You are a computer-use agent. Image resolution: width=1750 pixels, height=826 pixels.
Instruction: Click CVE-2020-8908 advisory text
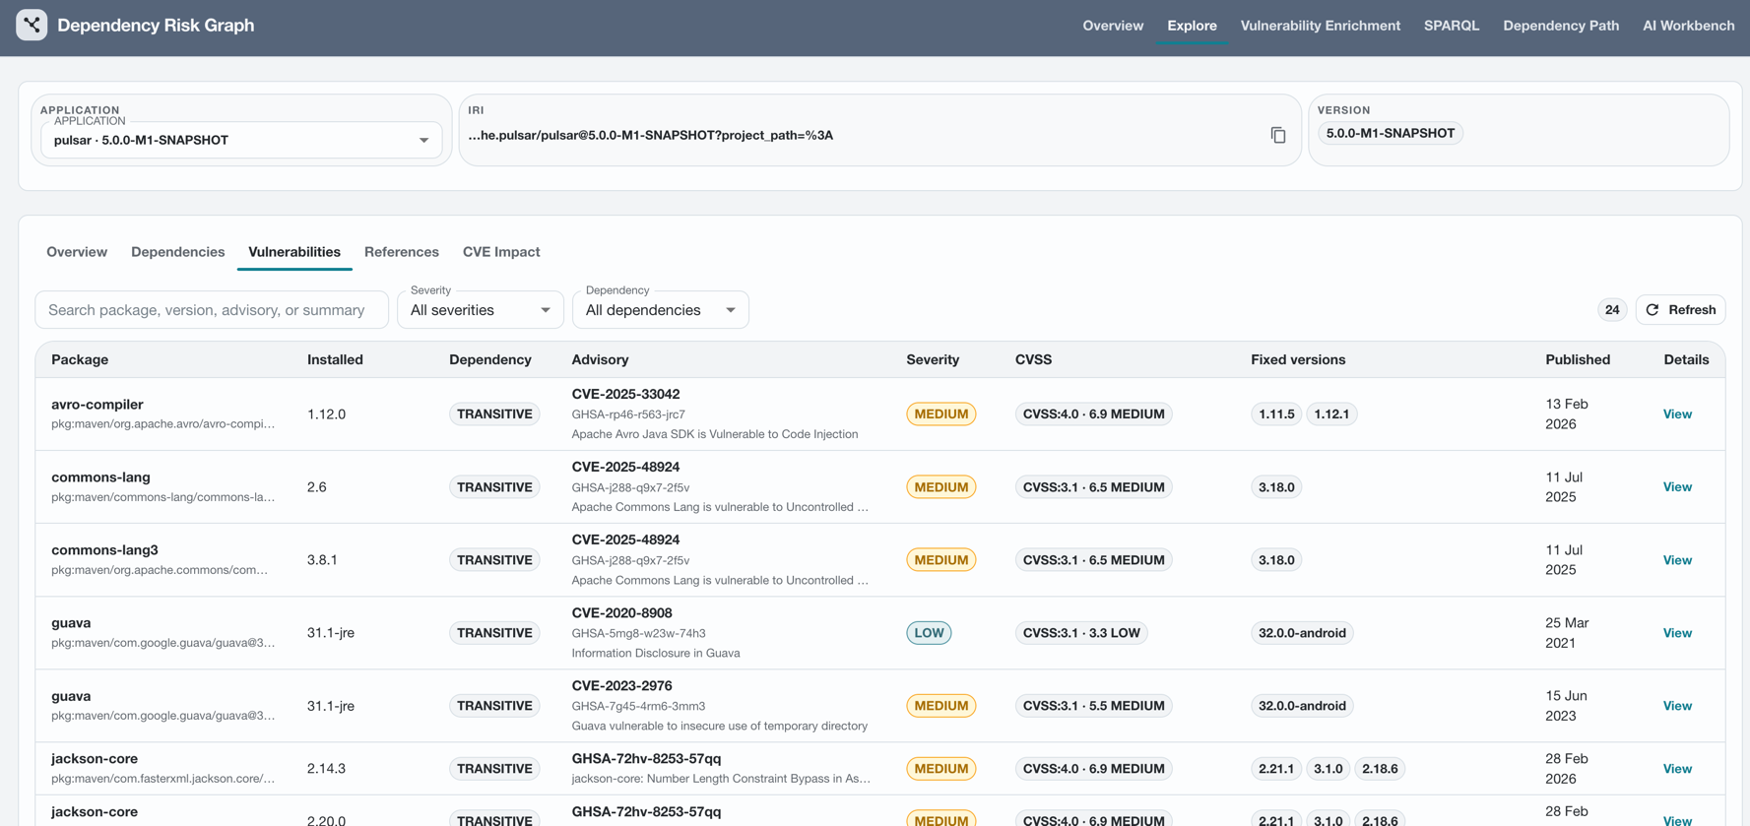click(x=621, y=612)
